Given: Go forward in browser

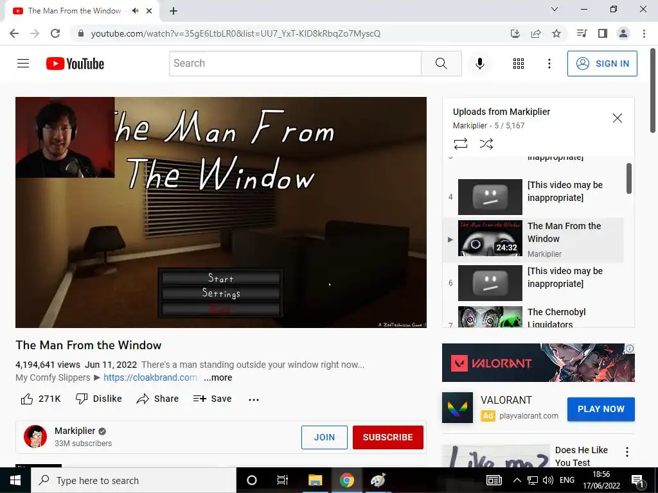Looking at the screenshot, I should [35, 33].
